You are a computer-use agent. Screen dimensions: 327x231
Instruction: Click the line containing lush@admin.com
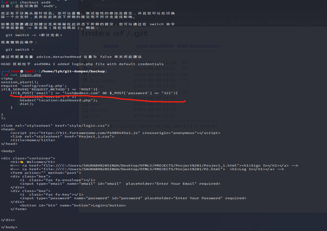(x=94, y=93)
